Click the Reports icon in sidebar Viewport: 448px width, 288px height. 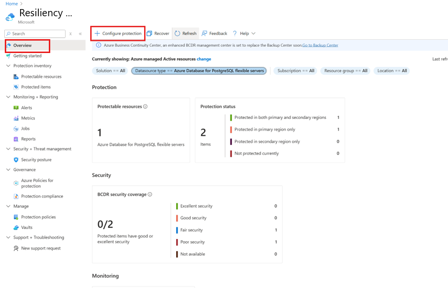click(16, 139)
